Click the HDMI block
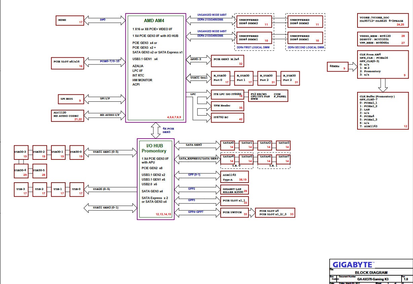This screenshot has width=413, height=284. tap(70, 20)
